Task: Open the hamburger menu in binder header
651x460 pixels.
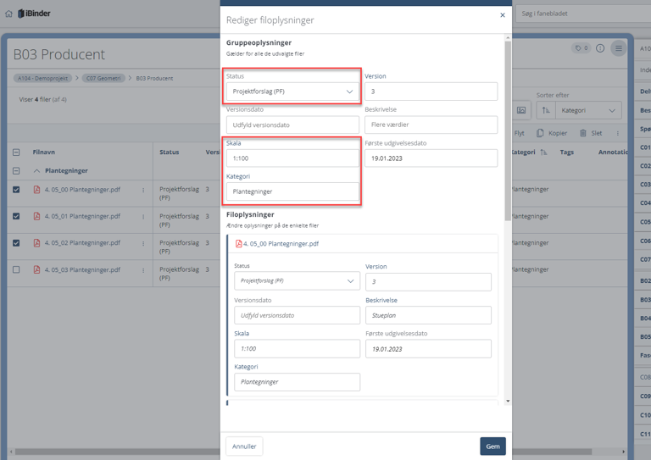Action: click(619, 48)
